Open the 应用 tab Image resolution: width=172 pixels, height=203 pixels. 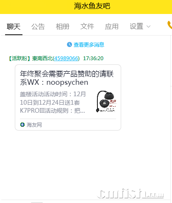click(112, 27)
